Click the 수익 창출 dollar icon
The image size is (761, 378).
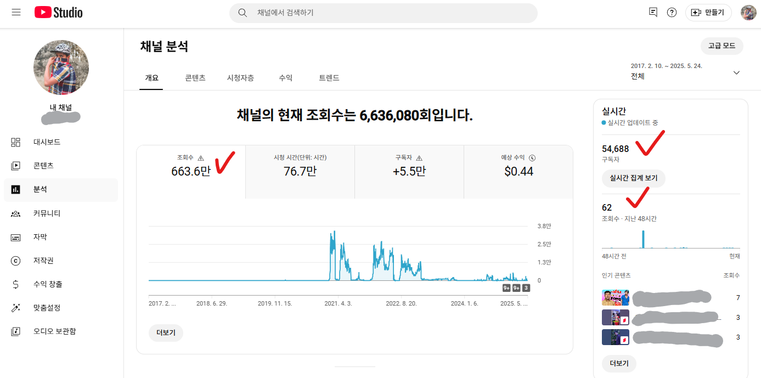pos(15,284)
